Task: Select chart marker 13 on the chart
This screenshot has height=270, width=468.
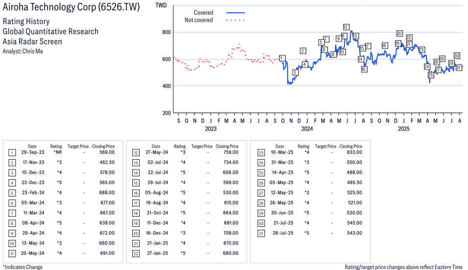Action: (x=355, y=36)
